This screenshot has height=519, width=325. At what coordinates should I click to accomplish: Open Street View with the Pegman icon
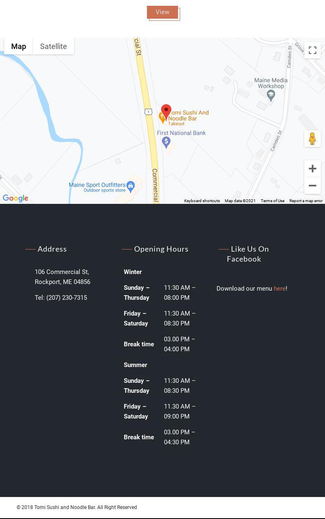tap(312, 139)
